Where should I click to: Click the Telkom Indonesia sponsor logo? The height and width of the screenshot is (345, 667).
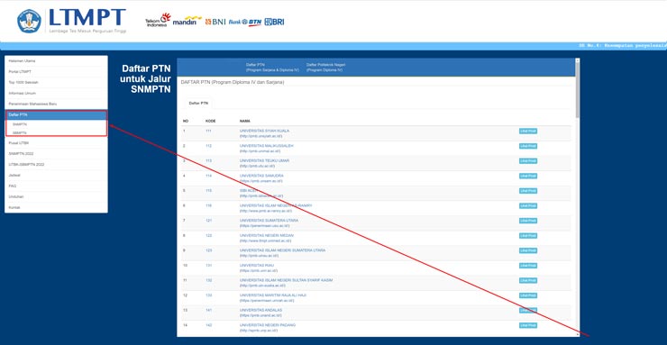(x=158, y=20)
